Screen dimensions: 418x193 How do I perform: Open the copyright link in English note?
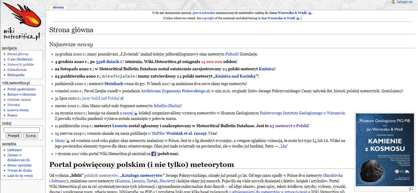tap(208, 18)
